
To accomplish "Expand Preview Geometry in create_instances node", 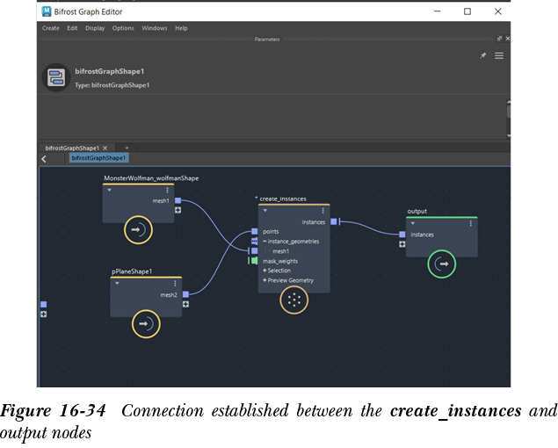I will pyautogui.click(x=265, y=281).
